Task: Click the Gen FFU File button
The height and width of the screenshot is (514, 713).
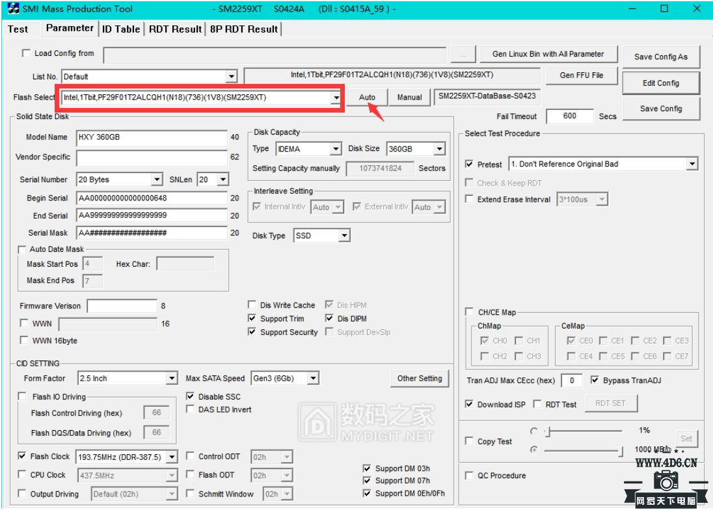Action: click(581, 75)
